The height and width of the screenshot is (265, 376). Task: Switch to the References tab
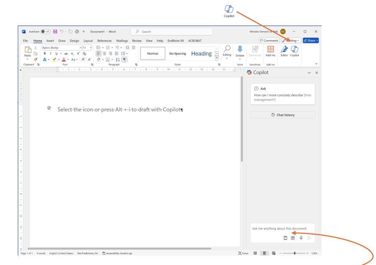[104, 41]
